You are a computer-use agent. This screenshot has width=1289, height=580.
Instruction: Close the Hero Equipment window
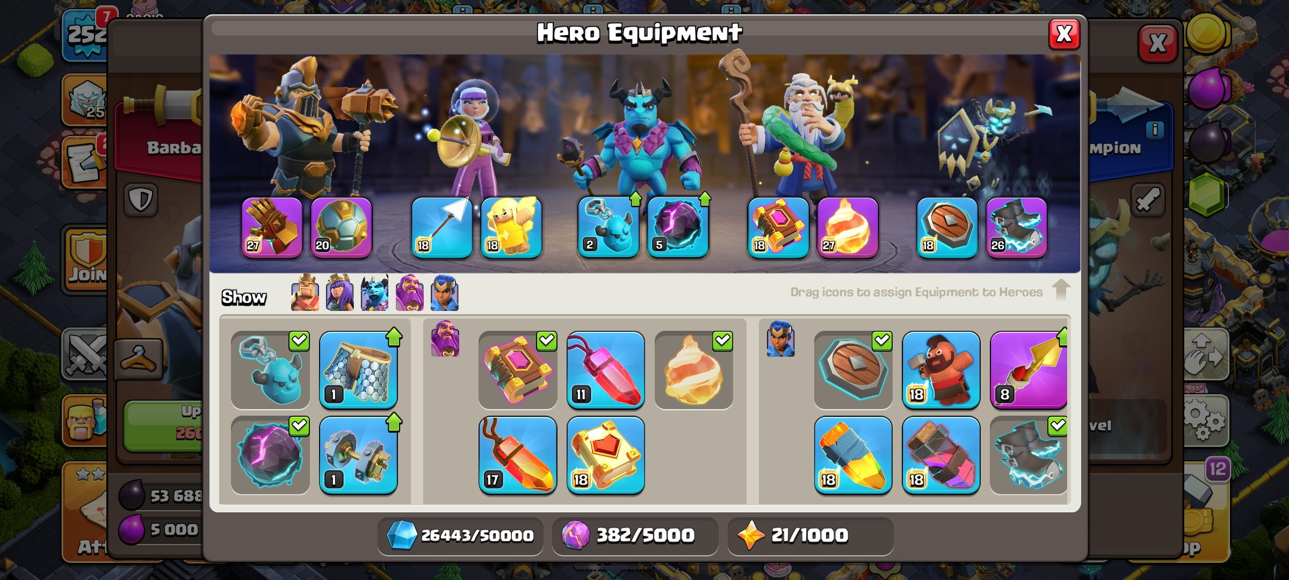1064,35
